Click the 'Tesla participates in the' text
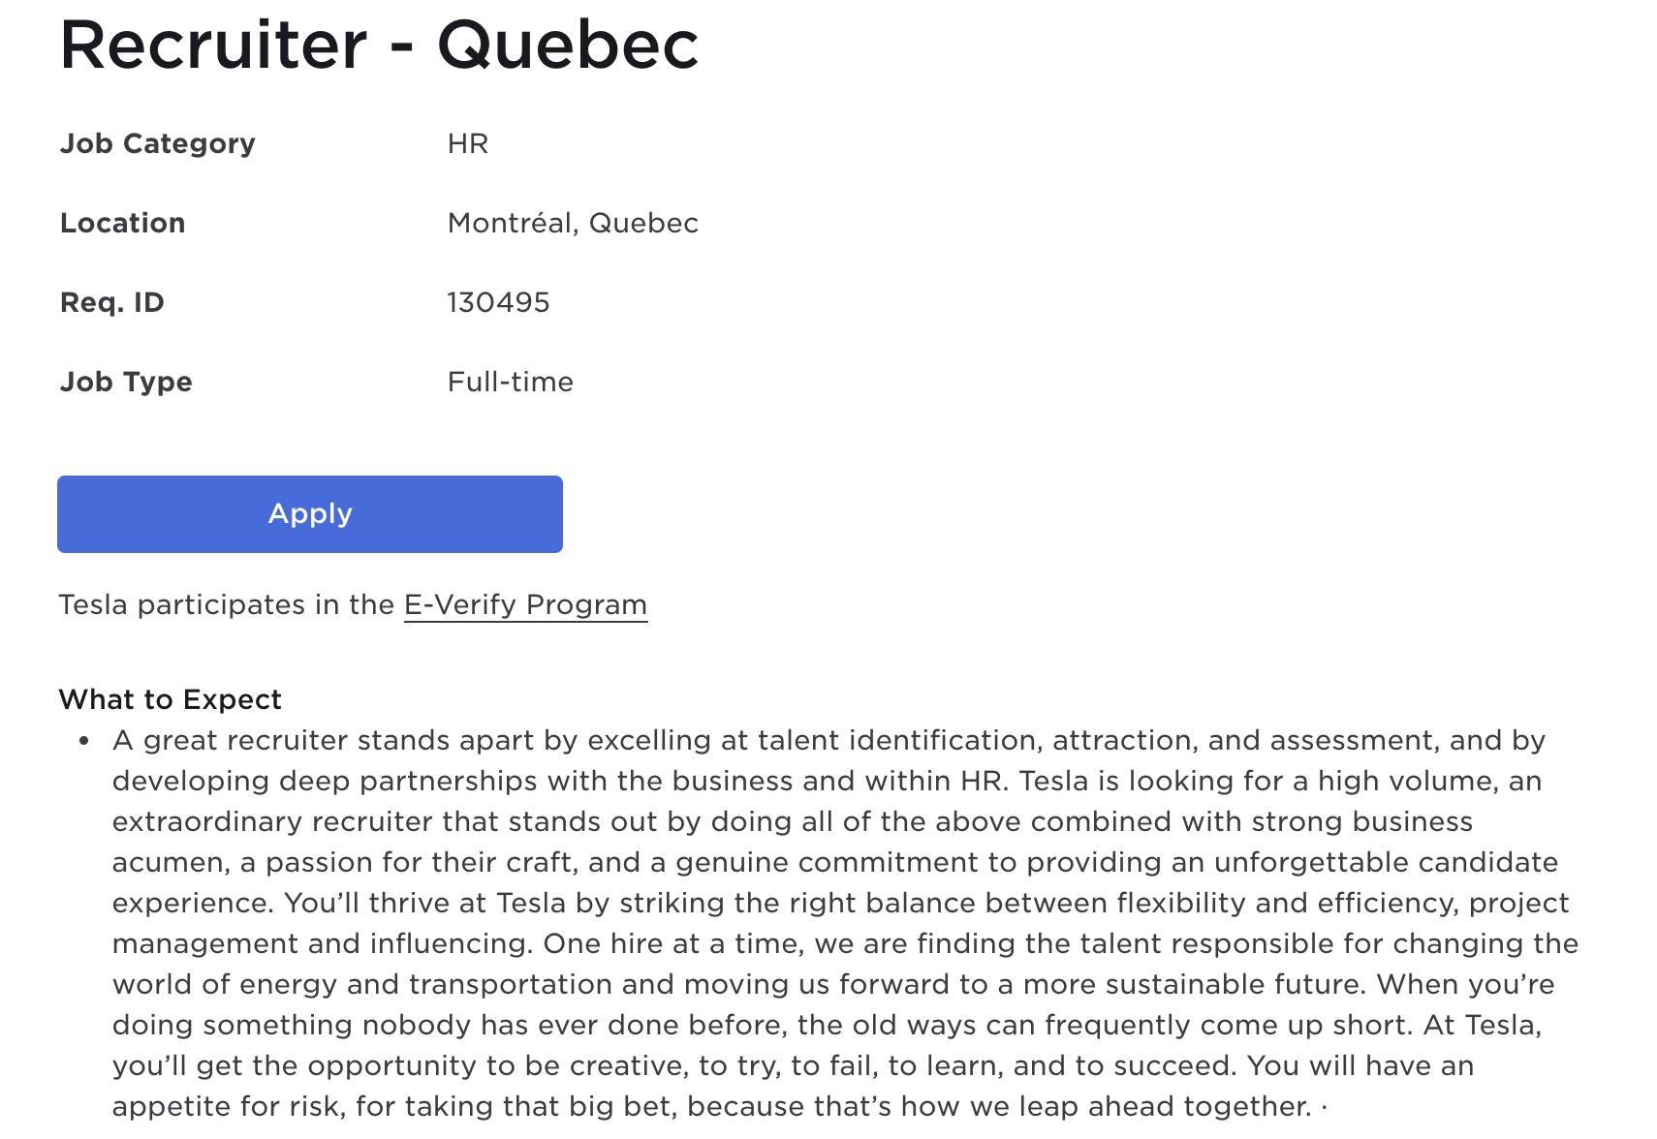The height and width of the screenshot is (1139, 1657). pos(227,605)
